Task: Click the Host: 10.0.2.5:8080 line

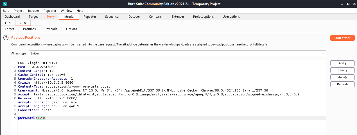Action: pos(37,67)
